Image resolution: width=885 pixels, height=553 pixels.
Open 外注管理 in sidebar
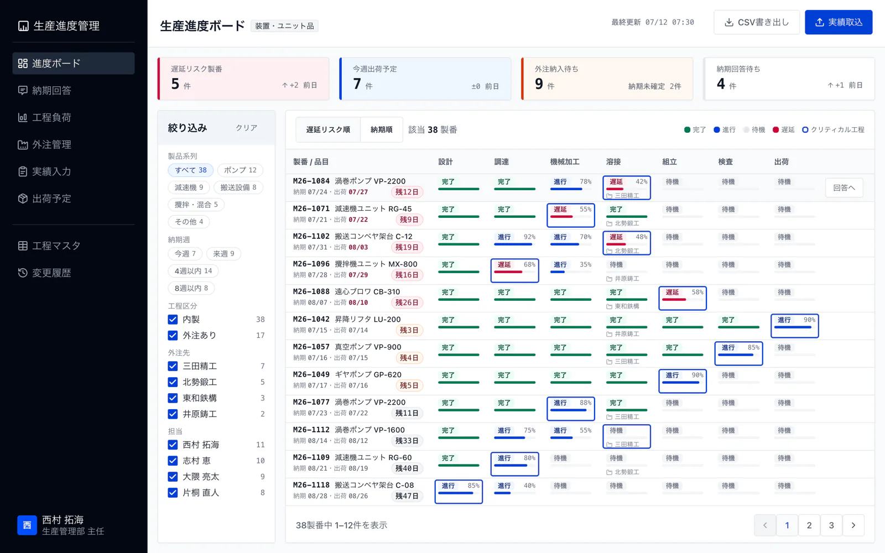(74, 144)
